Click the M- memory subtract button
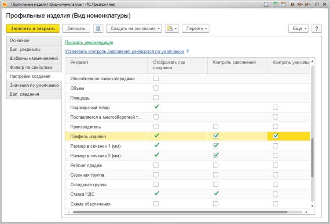Viewport: 330px width, 224px height. click(x=308, y=4)
